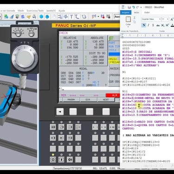Click the subscript icon in the font group
Viewport: 174px width, 174px height.
tap(163, 25)
